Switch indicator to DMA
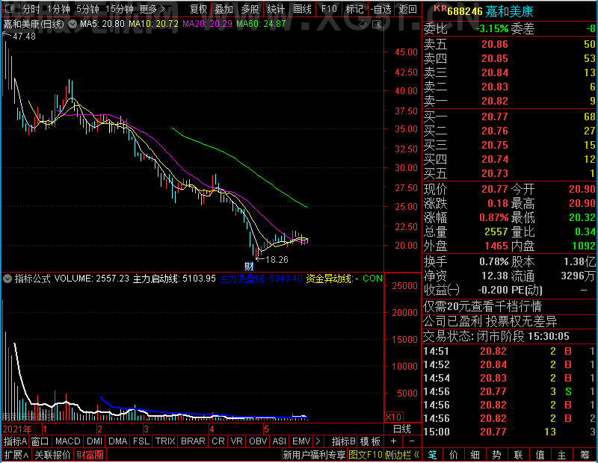598x463 pixels. (117, 441)
